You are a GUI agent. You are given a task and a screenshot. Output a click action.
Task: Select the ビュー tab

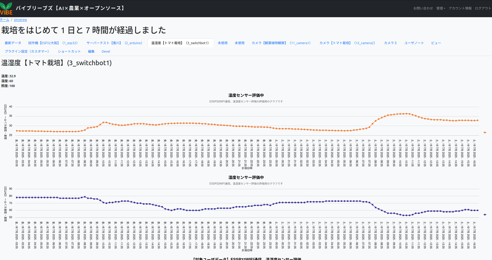coord(436,43)
